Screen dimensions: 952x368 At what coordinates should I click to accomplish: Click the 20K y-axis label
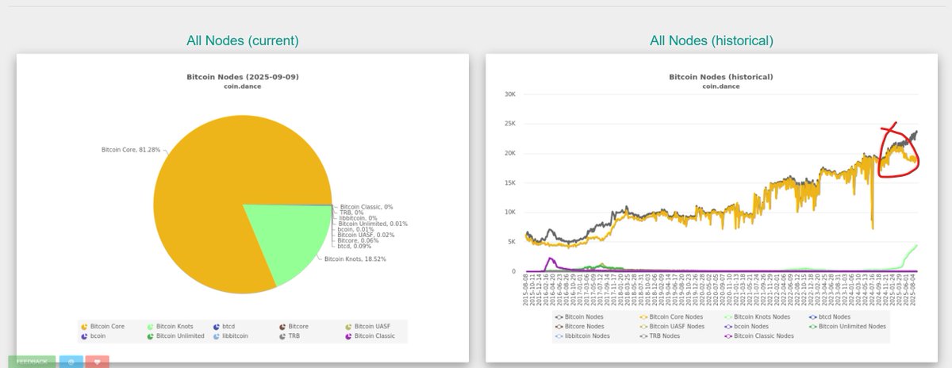pos(509,153)
